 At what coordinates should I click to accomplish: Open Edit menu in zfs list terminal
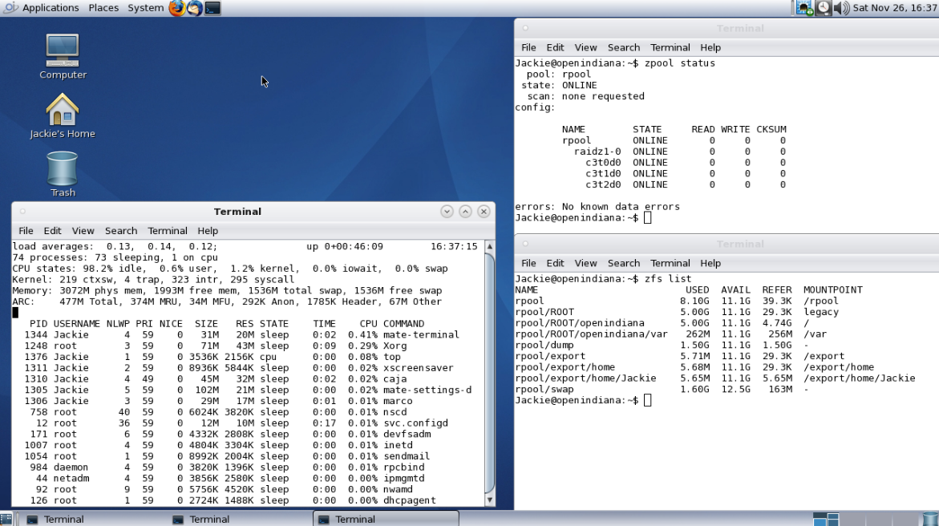[555, 263]
